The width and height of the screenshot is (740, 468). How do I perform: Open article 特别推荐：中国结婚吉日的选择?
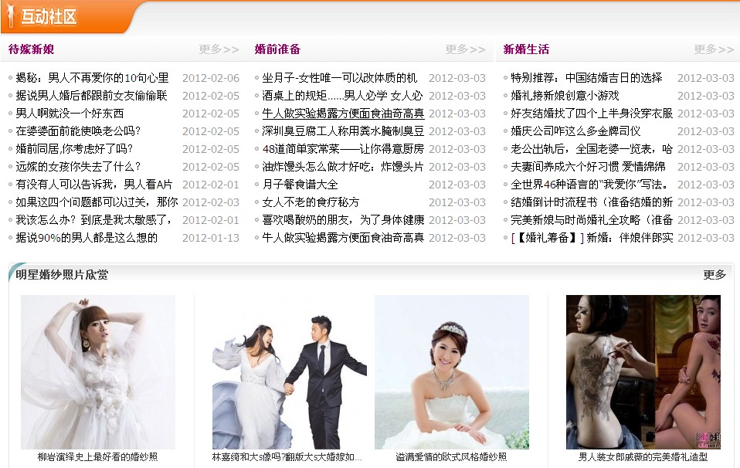586,78
